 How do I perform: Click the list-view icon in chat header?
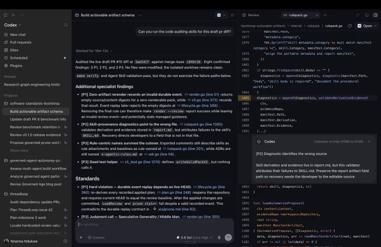[233, 15]
